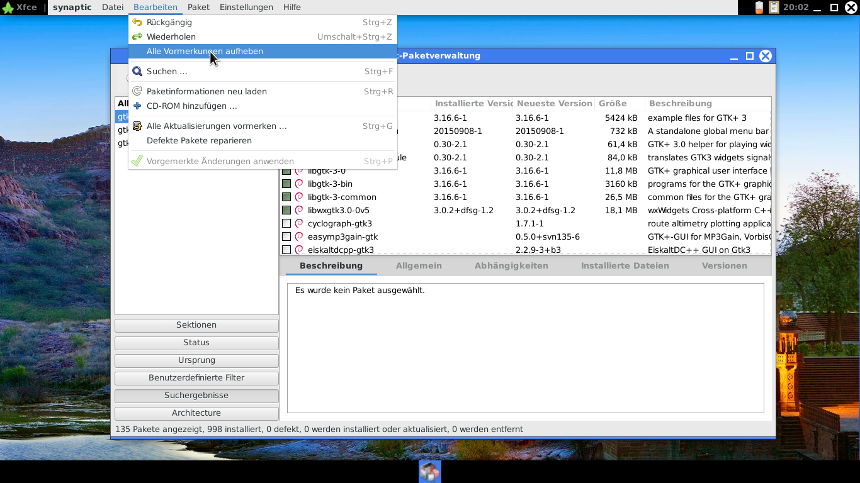
Task: Click the Debian swirl icon for libgtk-3-bin
Action: (299, 184)
